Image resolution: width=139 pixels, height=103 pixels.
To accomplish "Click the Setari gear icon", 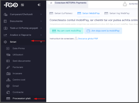I will [5, 42].
